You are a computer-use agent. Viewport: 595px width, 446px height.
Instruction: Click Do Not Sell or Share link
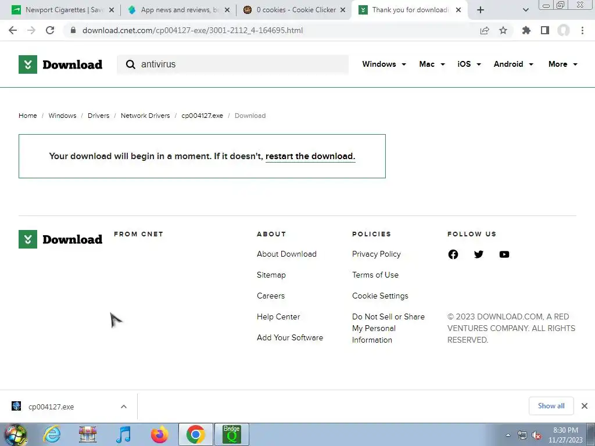point(388,329)
